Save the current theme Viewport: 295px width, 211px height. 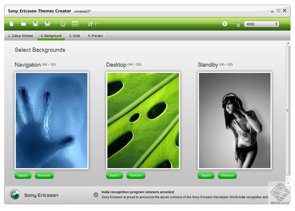[35, 24]
